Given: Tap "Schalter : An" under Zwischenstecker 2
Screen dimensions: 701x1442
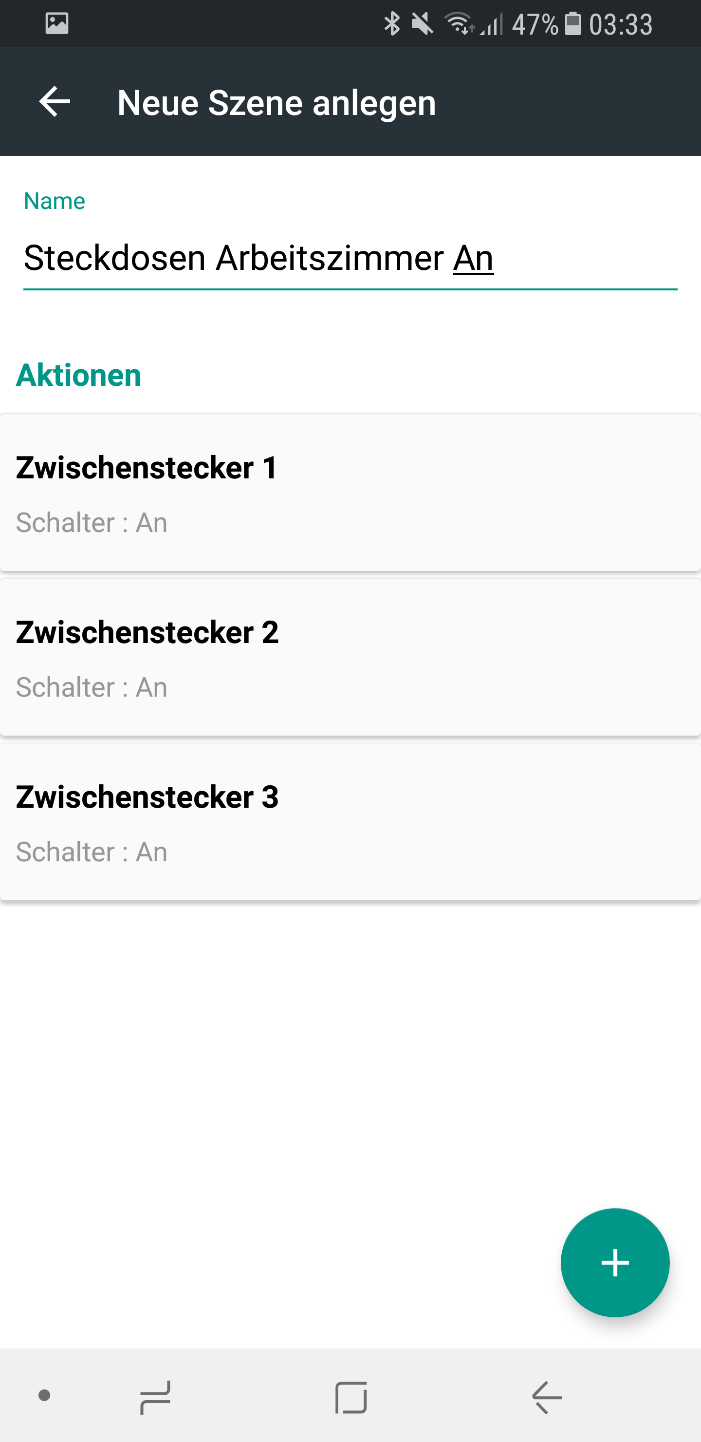Looking at the screenshot, I should [x=92, y=687].
